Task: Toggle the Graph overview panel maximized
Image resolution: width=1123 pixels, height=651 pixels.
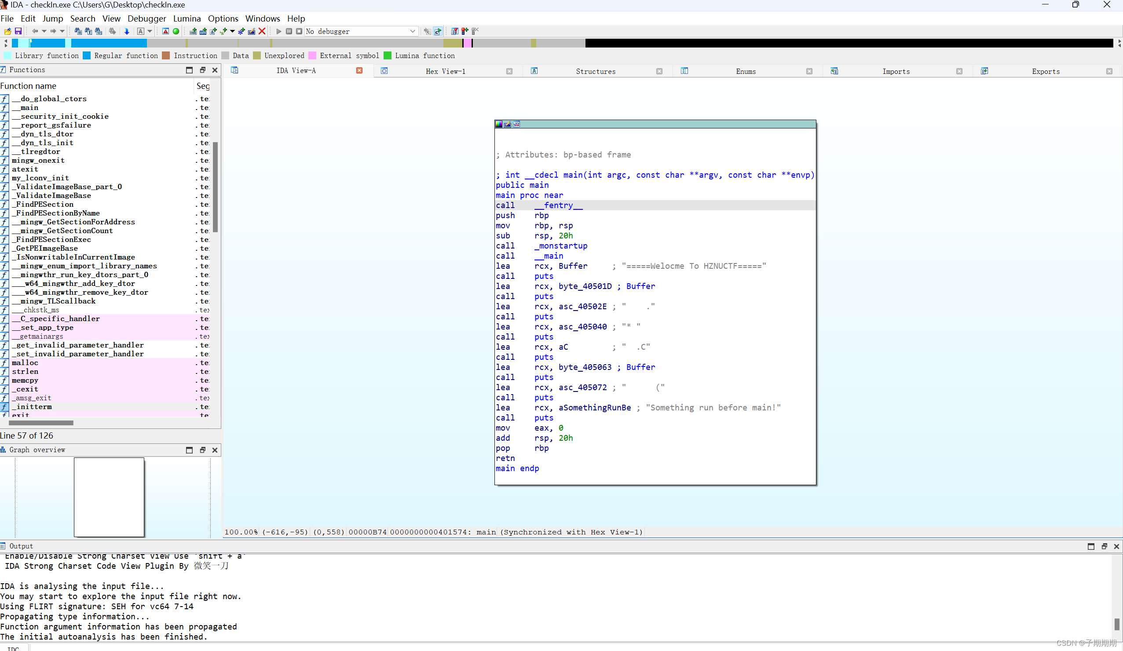Action: (190, 450)
